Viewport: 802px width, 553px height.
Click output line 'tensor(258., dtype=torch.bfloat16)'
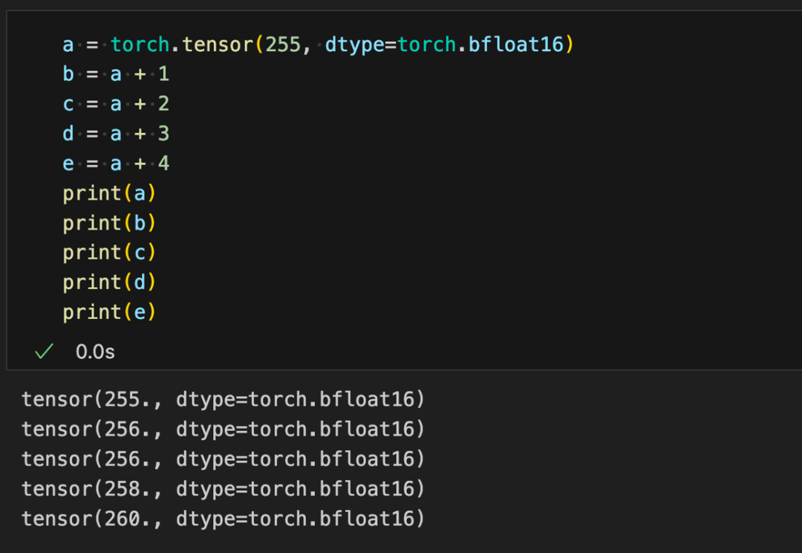click(x=223, y=489)
